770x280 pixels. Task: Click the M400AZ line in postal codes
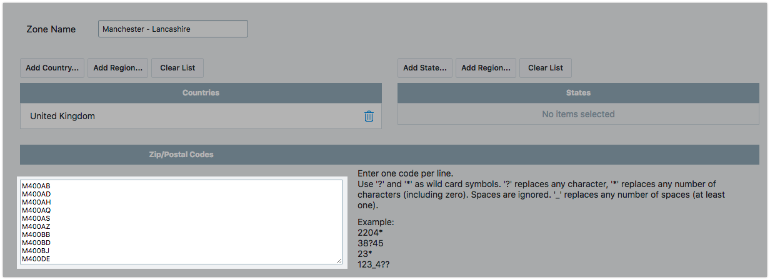(x=36, y=226)
